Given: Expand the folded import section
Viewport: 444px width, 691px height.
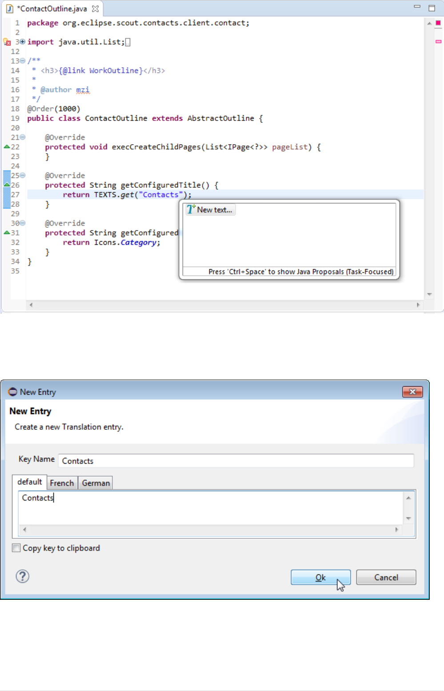Looking at the screenshot, I should click(22, 42).
